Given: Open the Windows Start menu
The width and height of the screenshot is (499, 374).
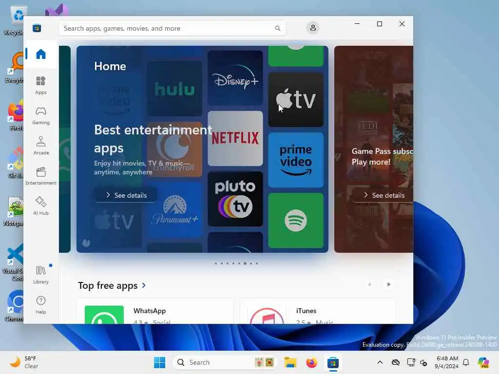Looking at the screenshot, I should [x=159, y=362].
